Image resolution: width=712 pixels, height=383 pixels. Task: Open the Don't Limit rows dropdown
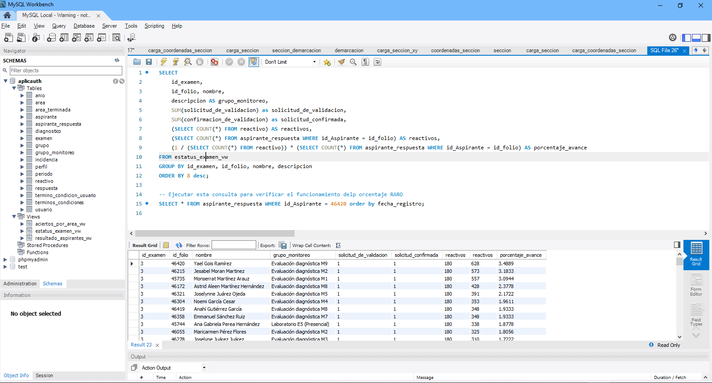(290, 62)
